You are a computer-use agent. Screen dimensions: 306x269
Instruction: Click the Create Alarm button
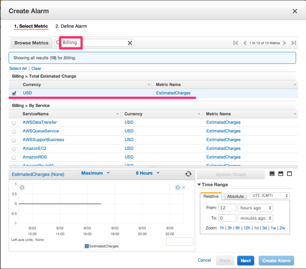[276, 261]
